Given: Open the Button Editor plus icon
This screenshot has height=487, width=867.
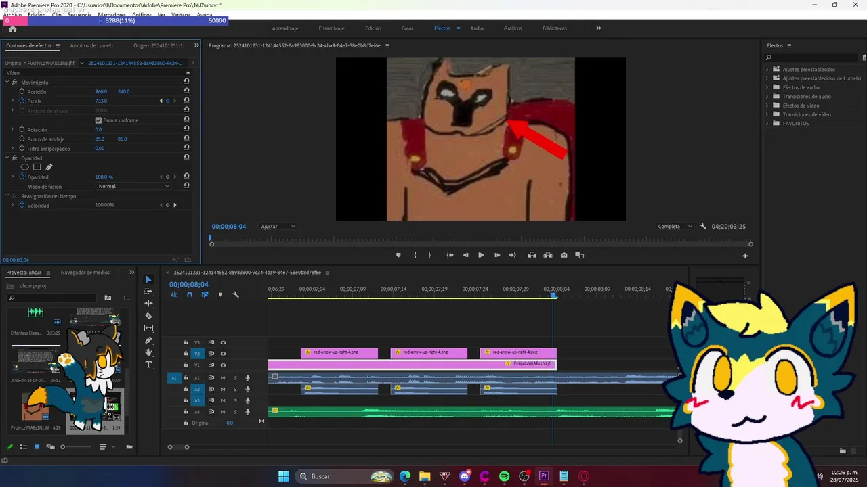Looking at the screenshot, I should pos(745,256).
